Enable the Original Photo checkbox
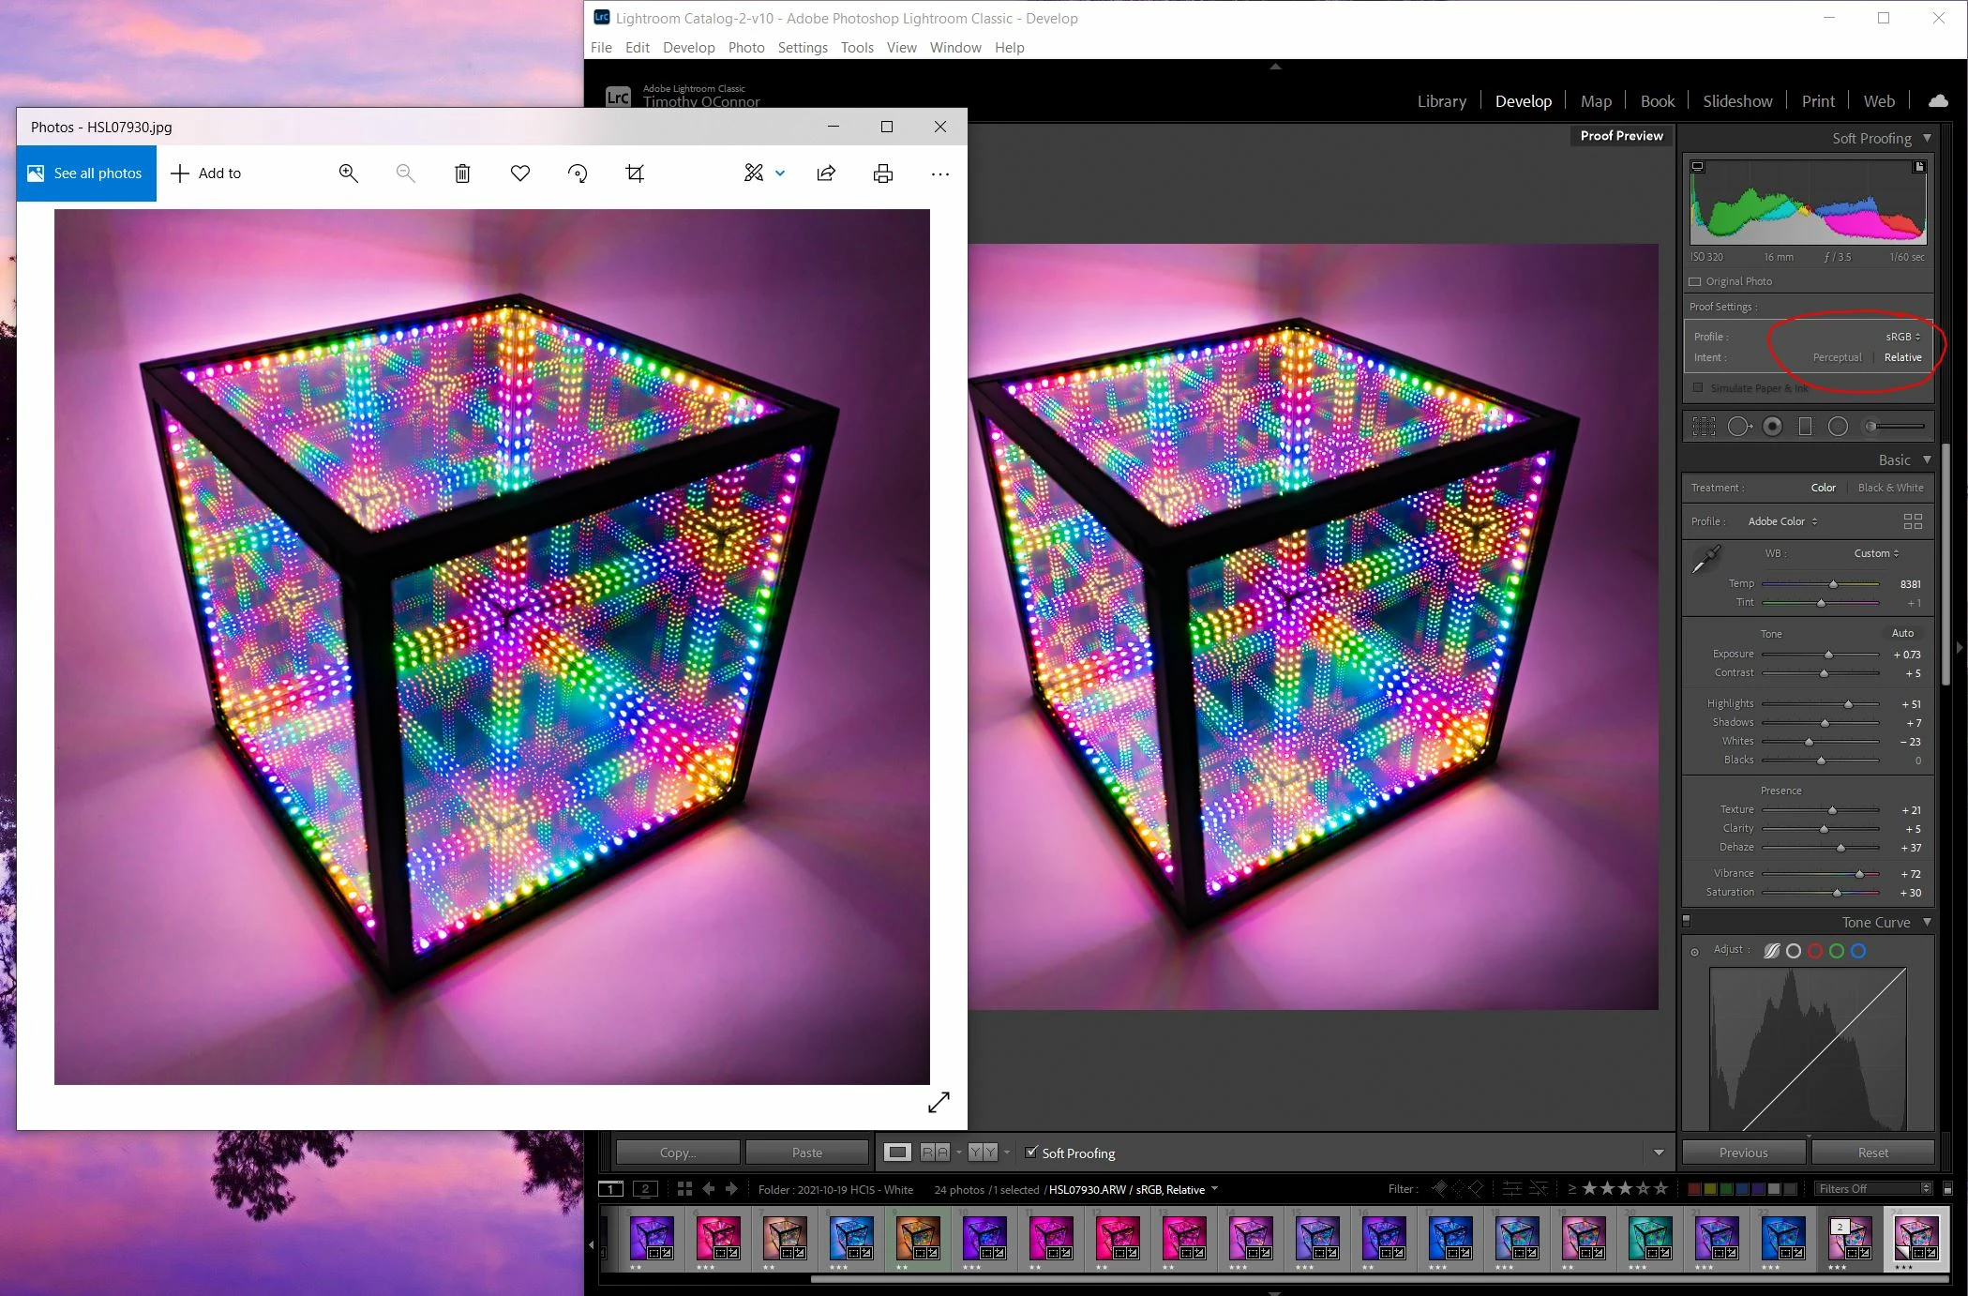This screenshot has width=1968, height=1296. (1695, 281)
